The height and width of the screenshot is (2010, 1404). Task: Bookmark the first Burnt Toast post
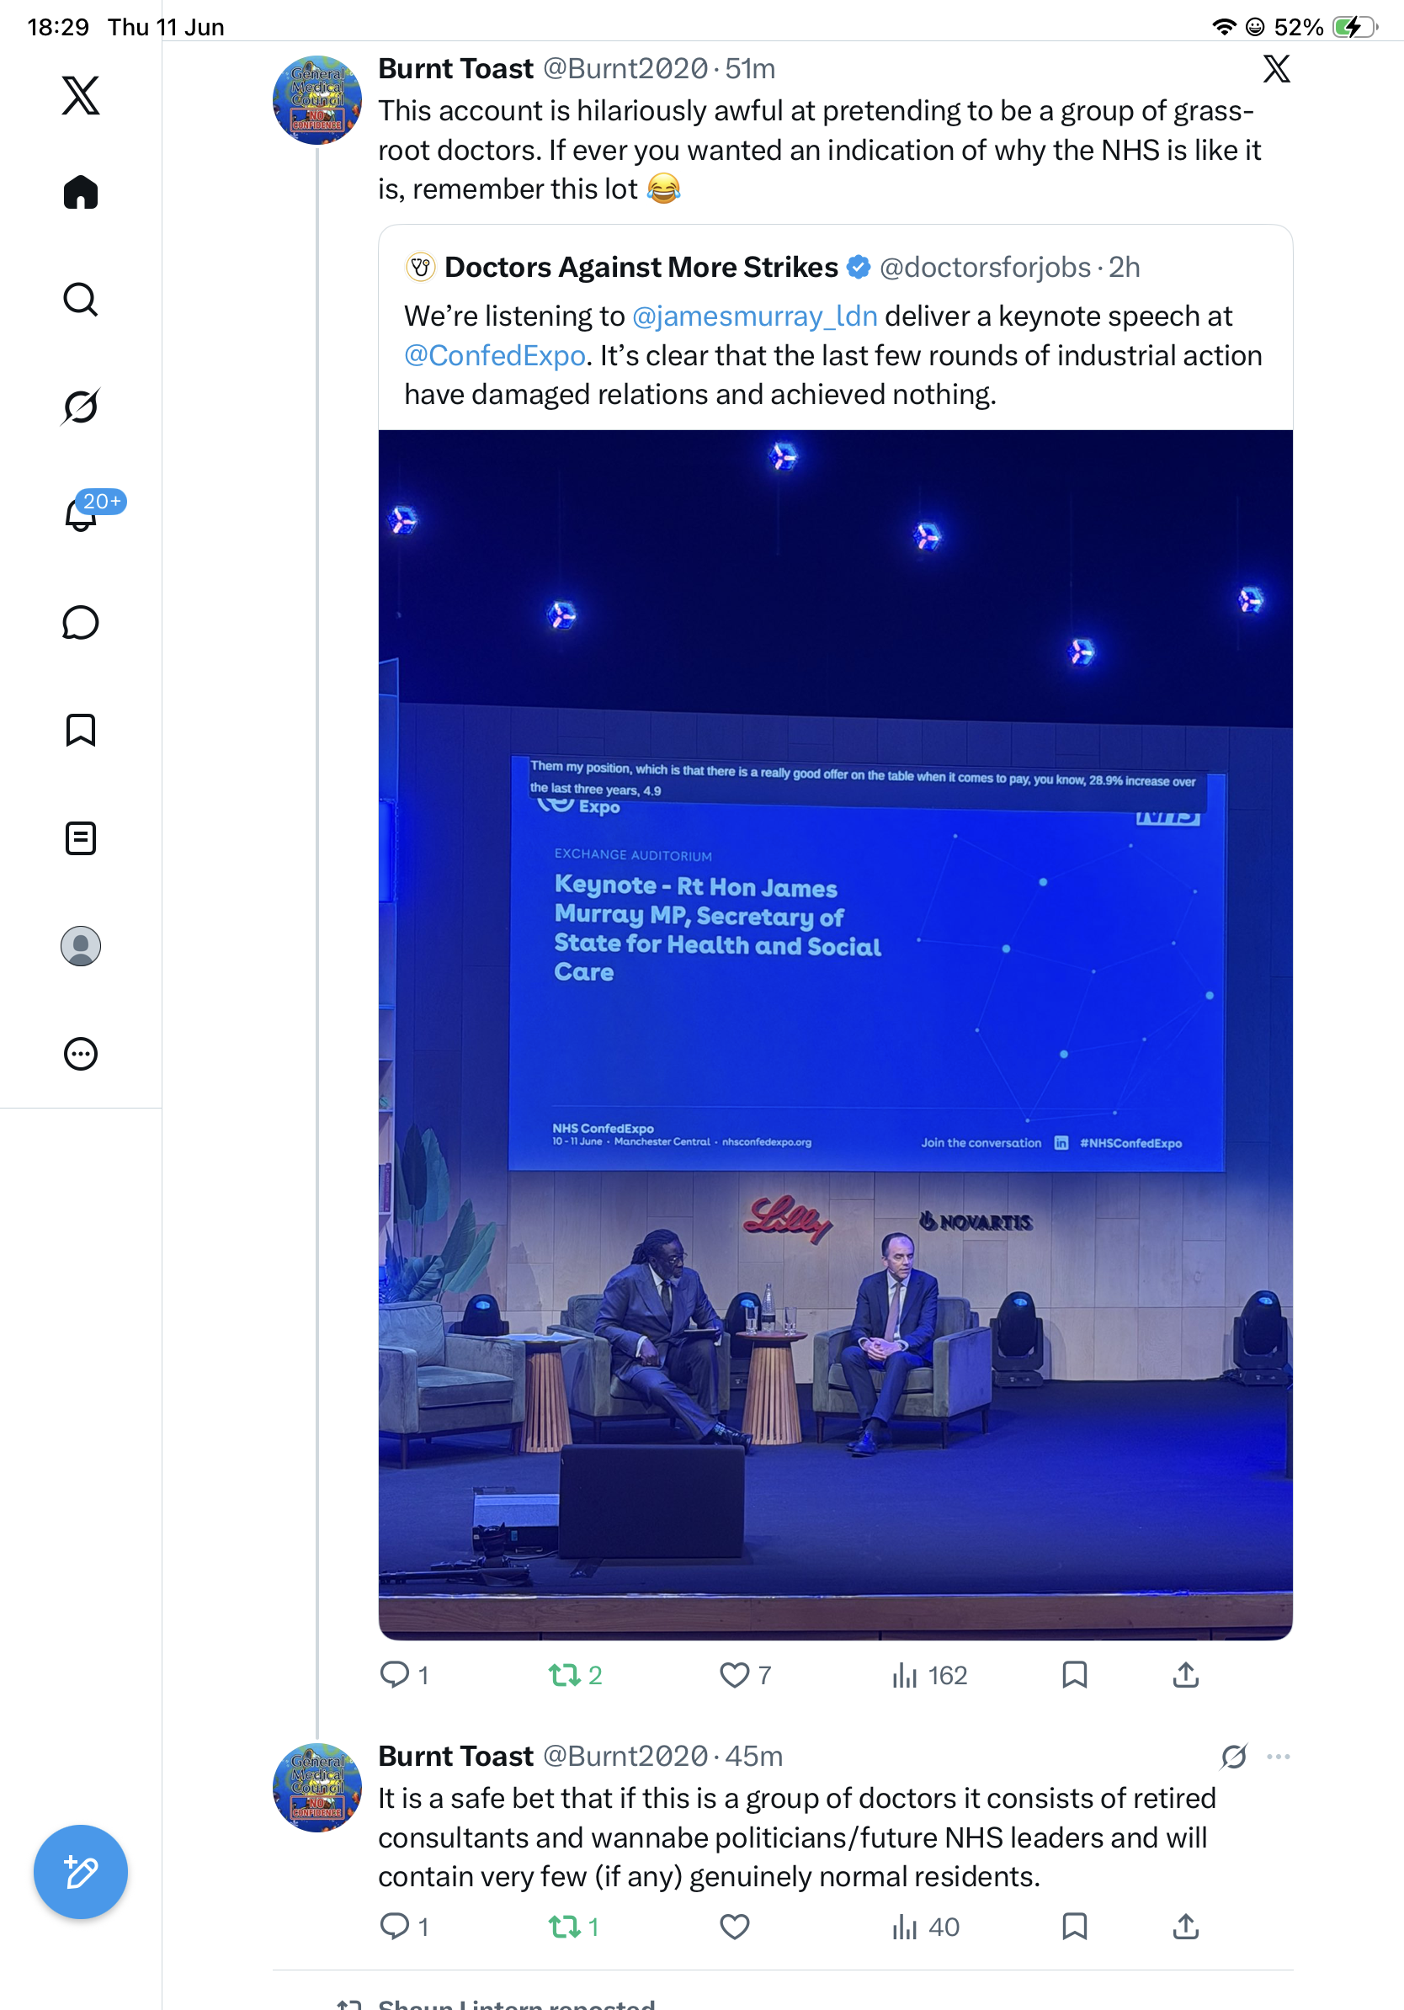tap(1074, 1675)
